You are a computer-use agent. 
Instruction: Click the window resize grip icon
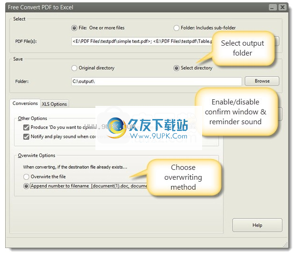(x=285, y=244)
